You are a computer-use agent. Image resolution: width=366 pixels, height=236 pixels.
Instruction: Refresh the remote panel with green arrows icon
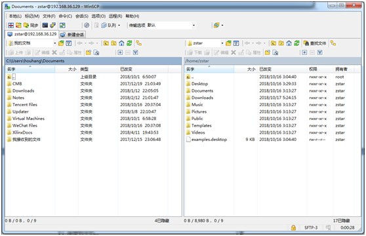tap(296, 43)
